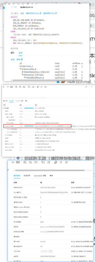95x262 pixels.
Task: Click the back arrow in middle viewer toolbar
Action: pyautogui.click(x=4, y=87)
